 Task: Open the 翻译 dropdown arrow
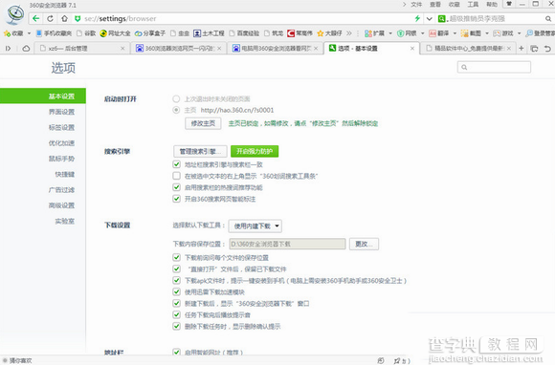[x=455, y=33]
